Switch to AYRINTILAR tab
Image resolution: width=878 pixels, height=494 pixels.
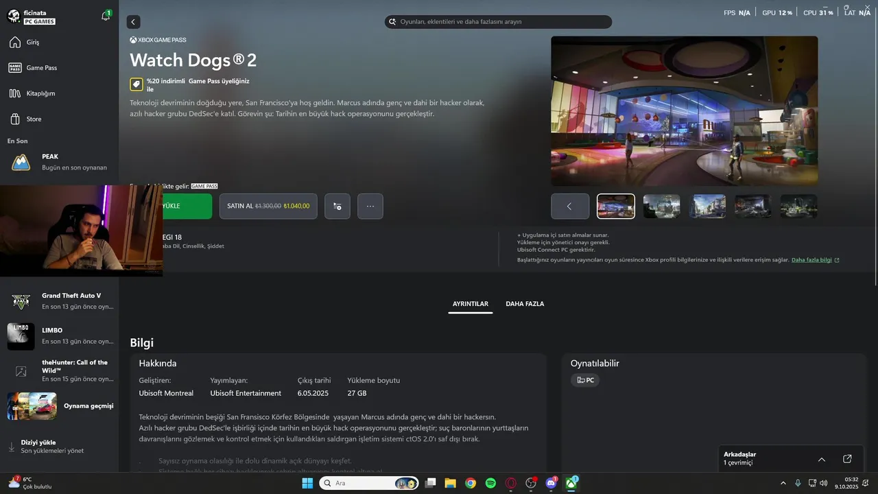pyautogui.click(x=471, y=304)
